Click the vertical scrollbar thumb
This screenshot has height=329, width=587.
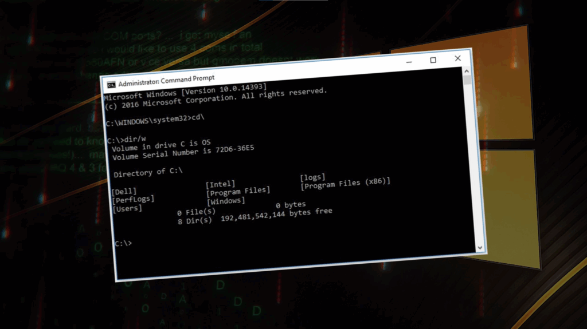pos(467,80)
